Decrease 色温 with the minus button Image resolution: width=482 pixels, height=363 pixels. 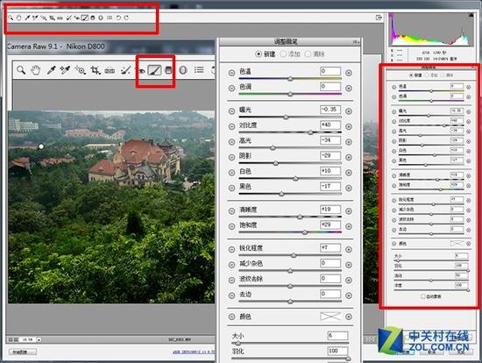(231, 73)
